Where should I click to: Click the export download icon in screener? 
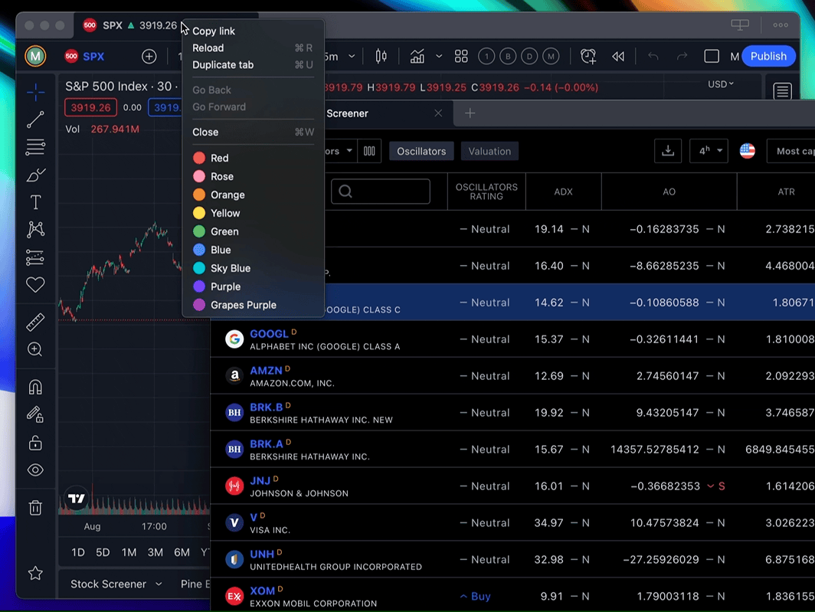pyautogui.click(x=668, y=152)
